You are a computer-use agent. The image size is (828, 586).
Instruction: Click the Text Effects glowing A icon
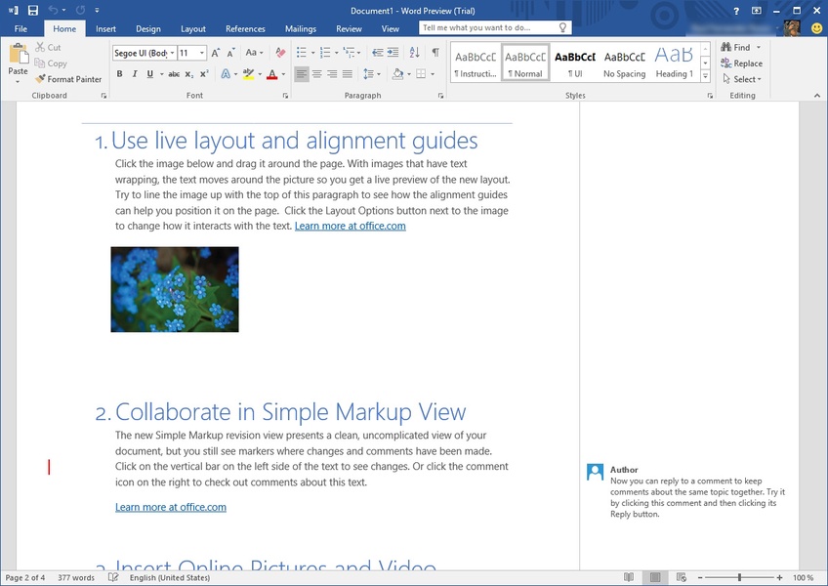click(x=225, y=74)
